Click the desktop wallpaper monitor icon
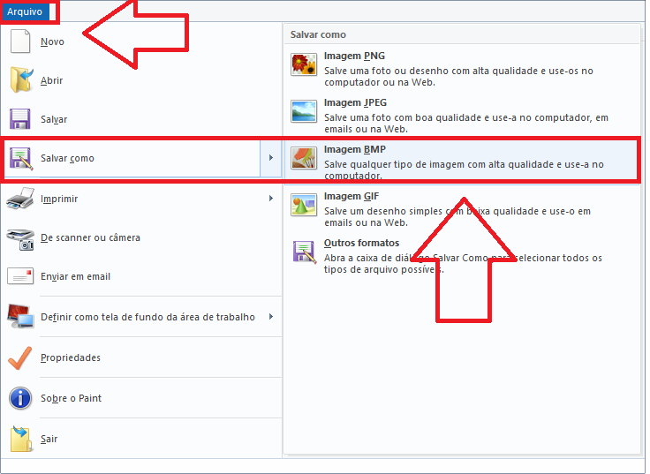Viewport: 650px width, 474px height. (x=20, y=316)
